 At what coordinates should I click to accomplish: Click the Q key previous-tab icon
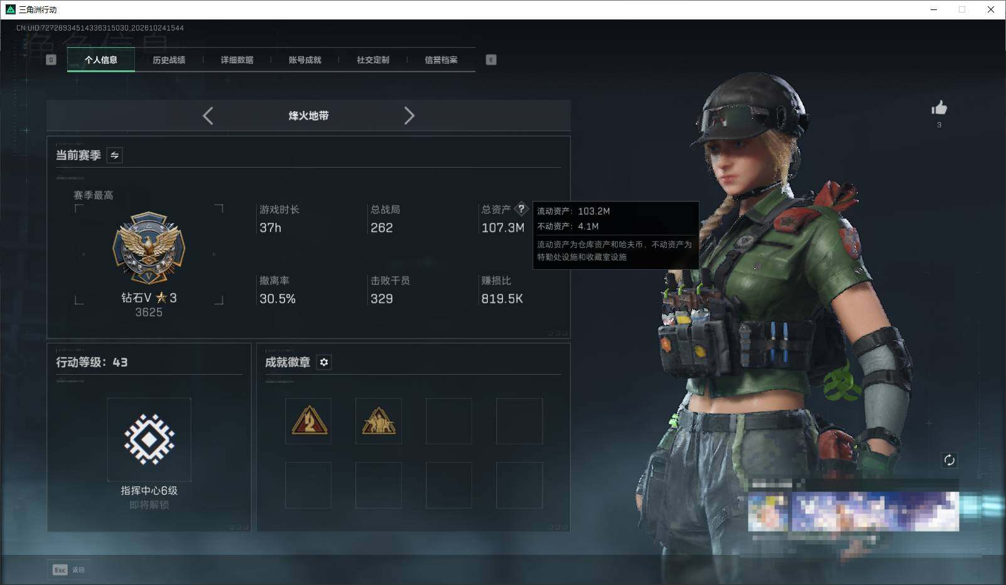click(x=51, y=60)
